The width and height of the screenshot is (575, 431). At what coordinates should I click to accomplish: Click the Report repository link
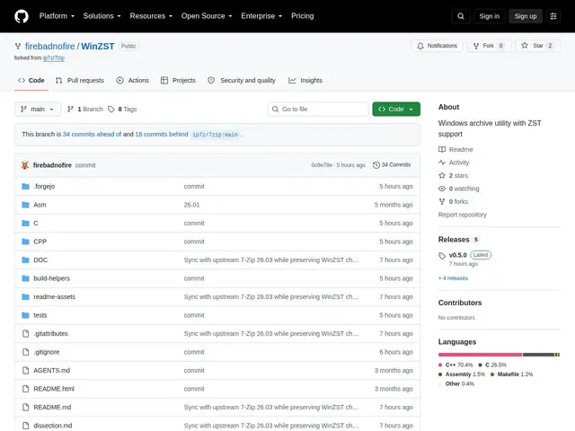coord(463,215)
